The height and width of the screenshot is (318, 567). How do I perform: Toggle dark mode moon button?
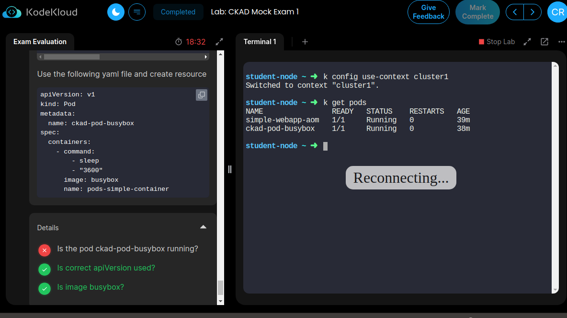click(116, 12)
